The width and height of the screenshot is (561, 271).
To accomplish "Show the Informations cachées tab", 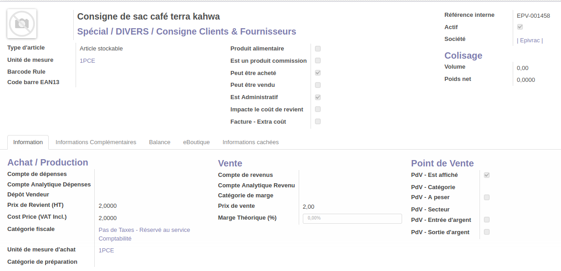I will pyautogui.click(x=250, y=142).
